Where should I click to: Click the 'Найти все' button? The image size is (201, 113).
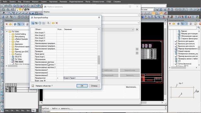[108, 70]
